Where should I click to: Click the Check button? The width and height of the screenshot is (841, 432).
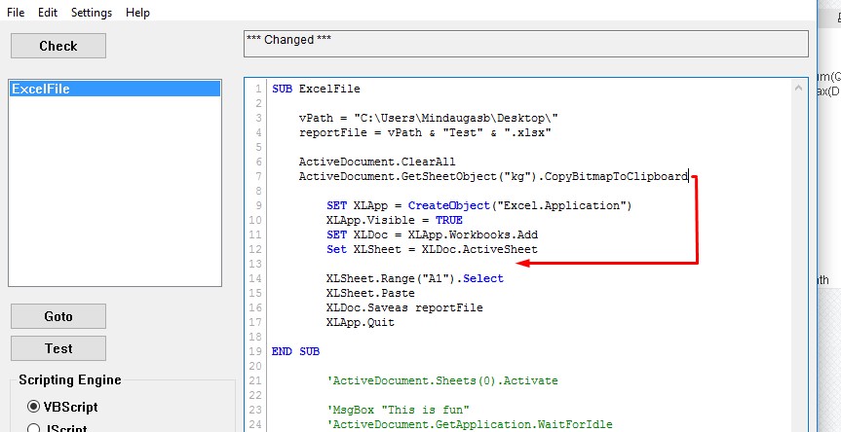coord(58,46)
